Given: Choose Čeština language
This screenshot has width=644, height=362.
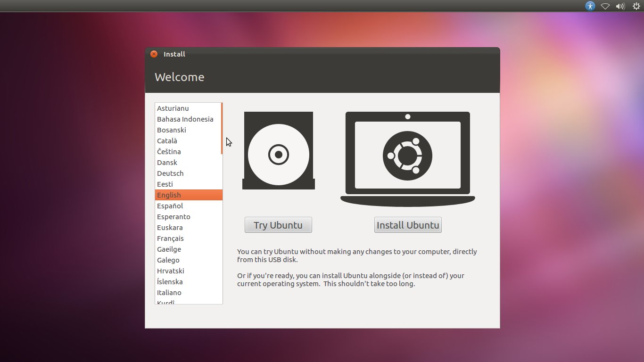Looking at the screenshot, I should (189, 152).
